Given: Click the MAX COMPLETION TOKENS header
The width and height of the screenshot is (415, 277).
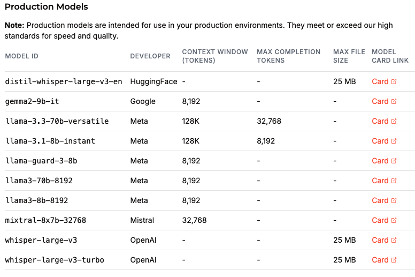Looking at the screenshot, I should coord(288,56).
